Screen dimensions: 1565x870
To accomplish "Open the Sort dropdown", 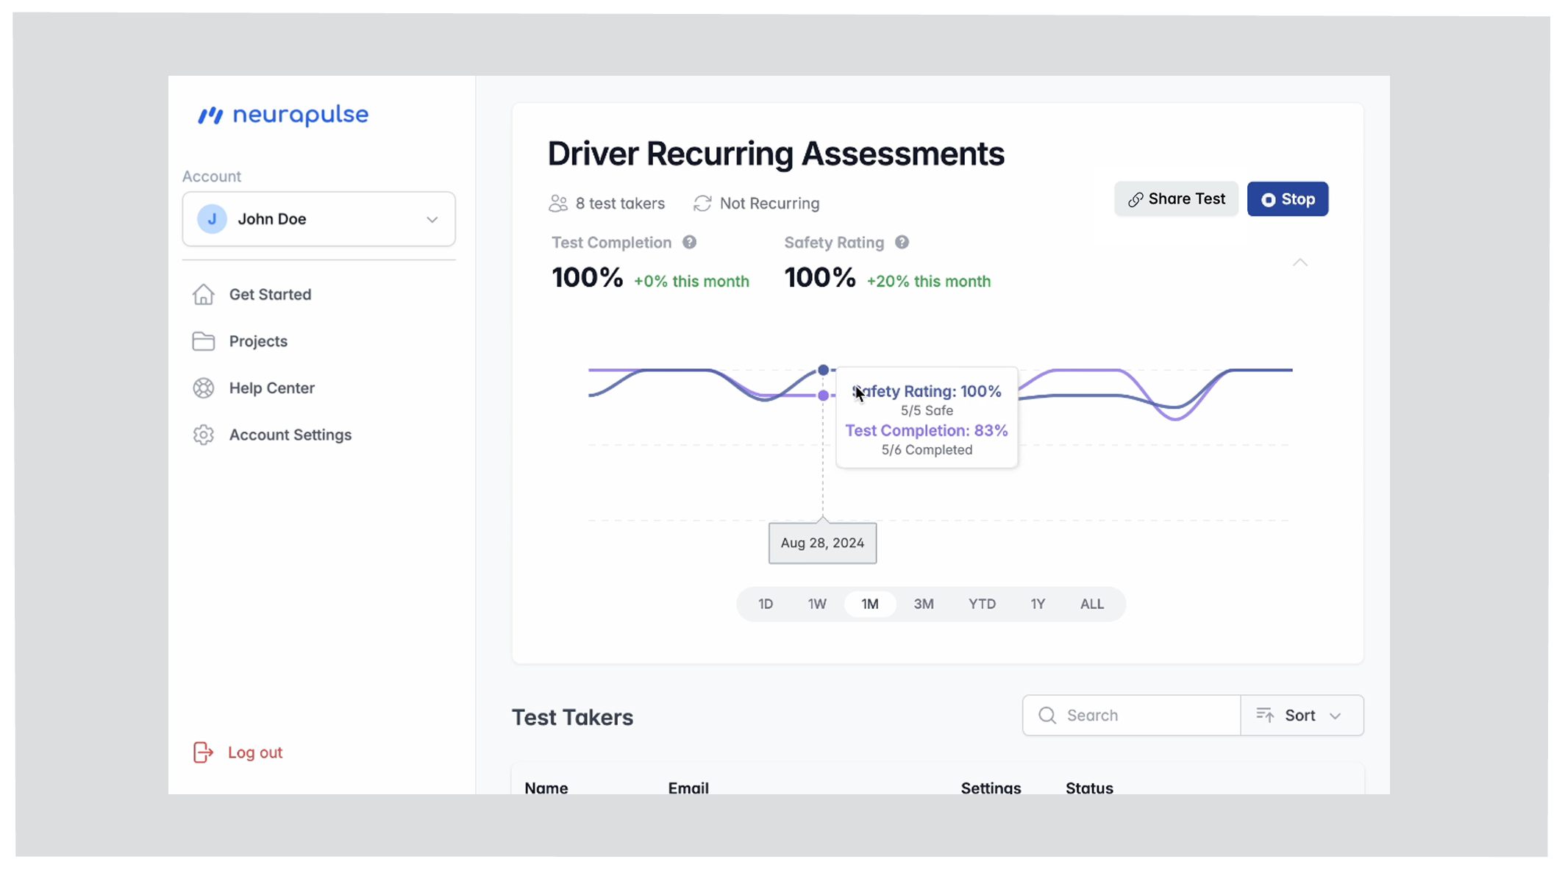I will click(1302, 716).
